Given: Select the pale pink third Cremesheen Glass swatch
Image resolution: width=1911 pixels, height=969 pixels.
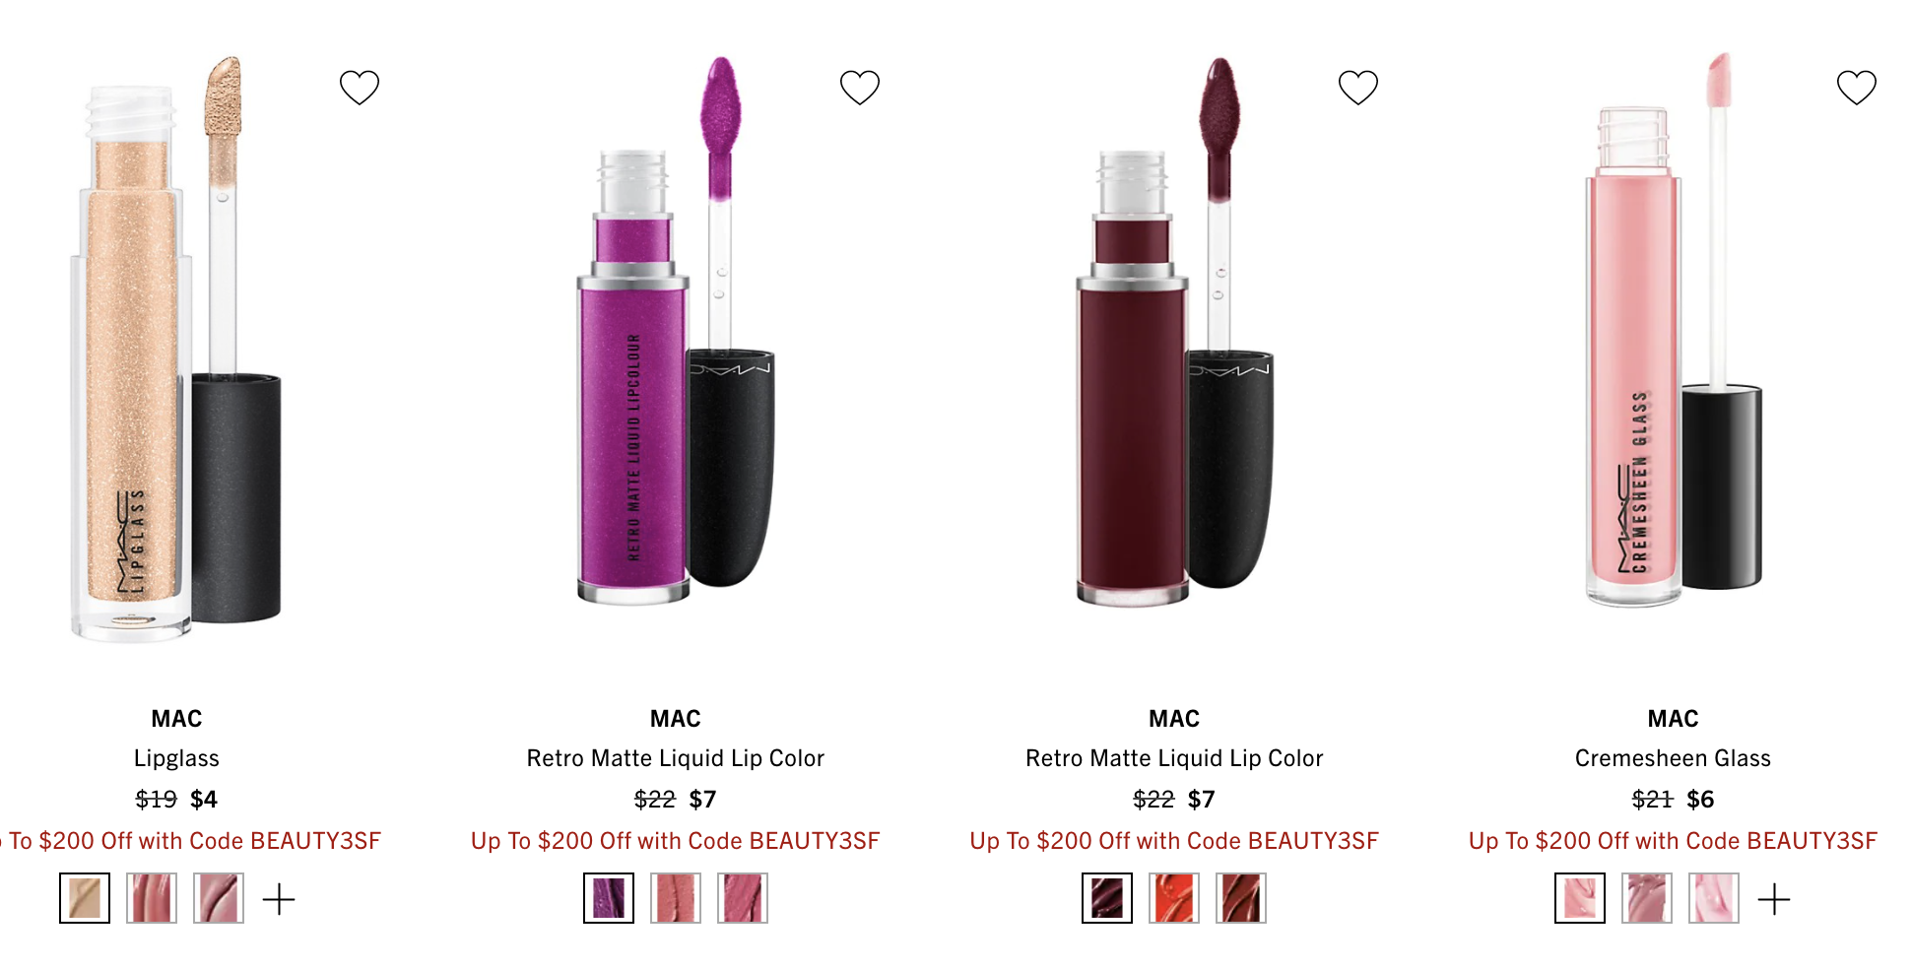Looking at the screenshot, I should (1714, 898).
